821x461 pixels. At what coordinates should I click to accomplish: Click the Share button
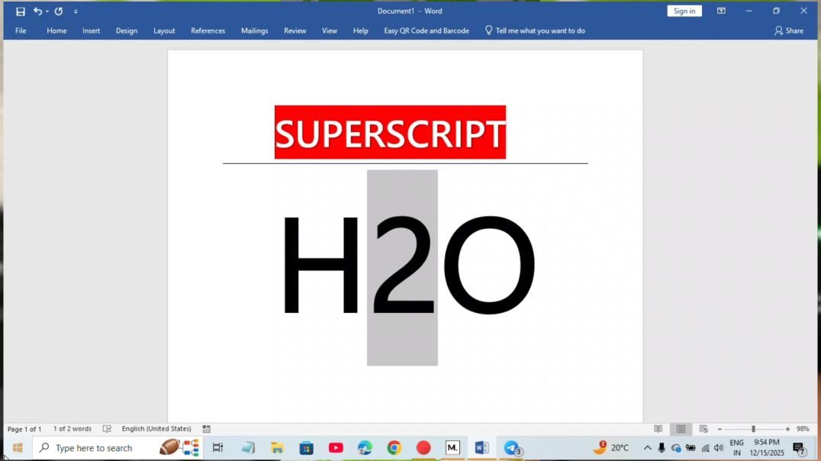(x=790, y=31)
